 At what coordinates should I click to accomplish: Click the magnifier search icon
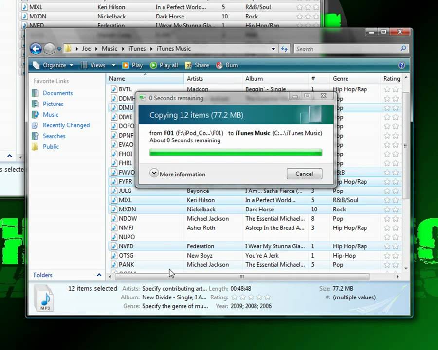coord(403,49)
